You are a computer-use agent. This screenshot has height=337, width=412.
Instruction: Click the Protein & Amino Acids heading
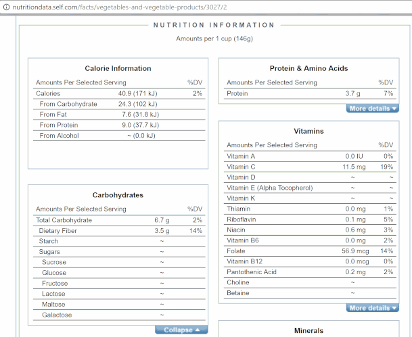point(308,68)
